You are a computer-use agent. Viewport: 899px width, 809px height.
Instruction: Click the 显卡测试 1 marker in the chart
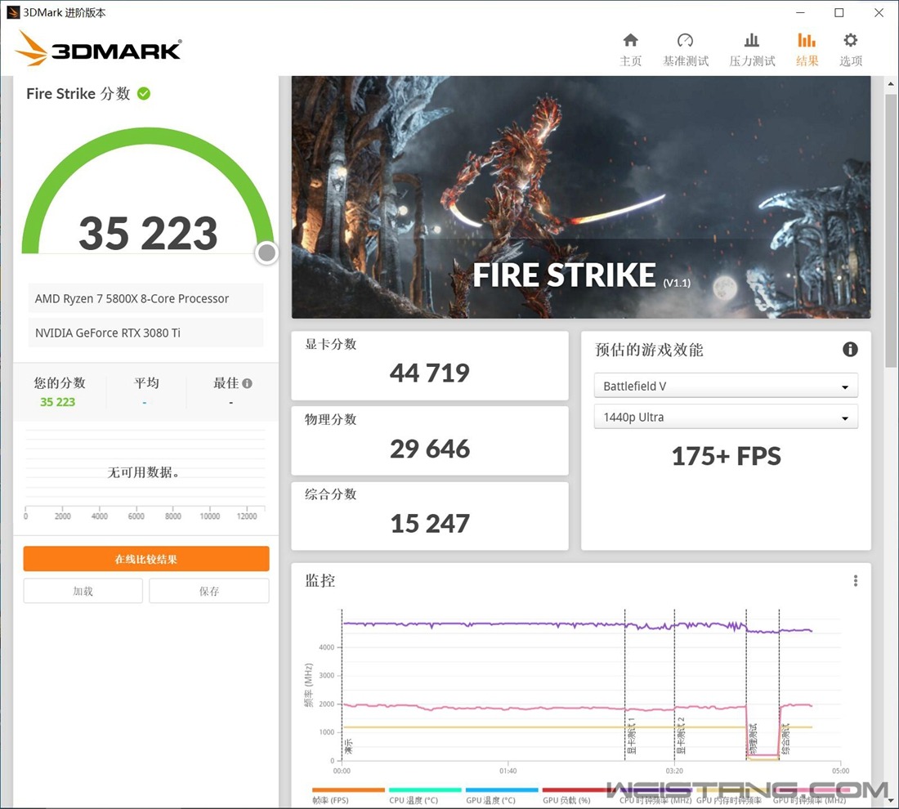(x=631, y=735)
